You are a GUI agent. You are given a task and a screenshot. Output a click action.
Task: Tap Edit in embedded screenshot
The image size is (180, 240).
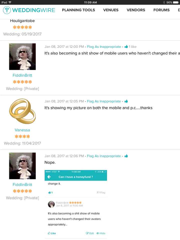point(90,233)
